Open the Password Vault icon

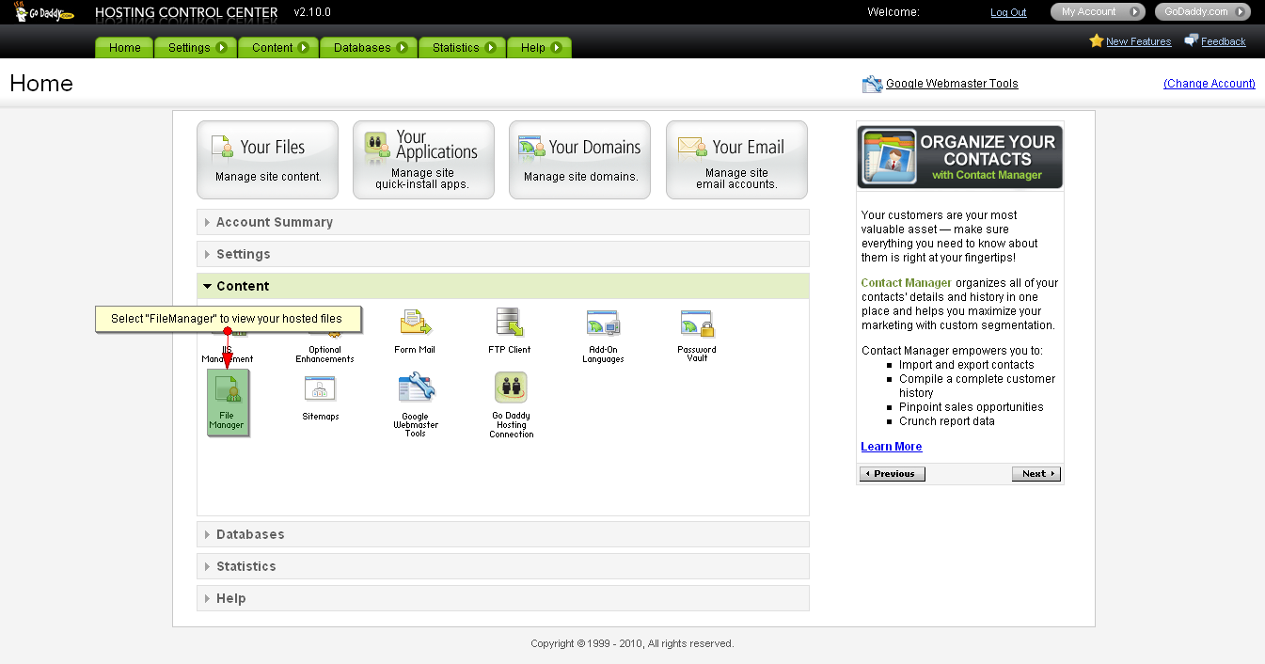[x=697, y=324]
